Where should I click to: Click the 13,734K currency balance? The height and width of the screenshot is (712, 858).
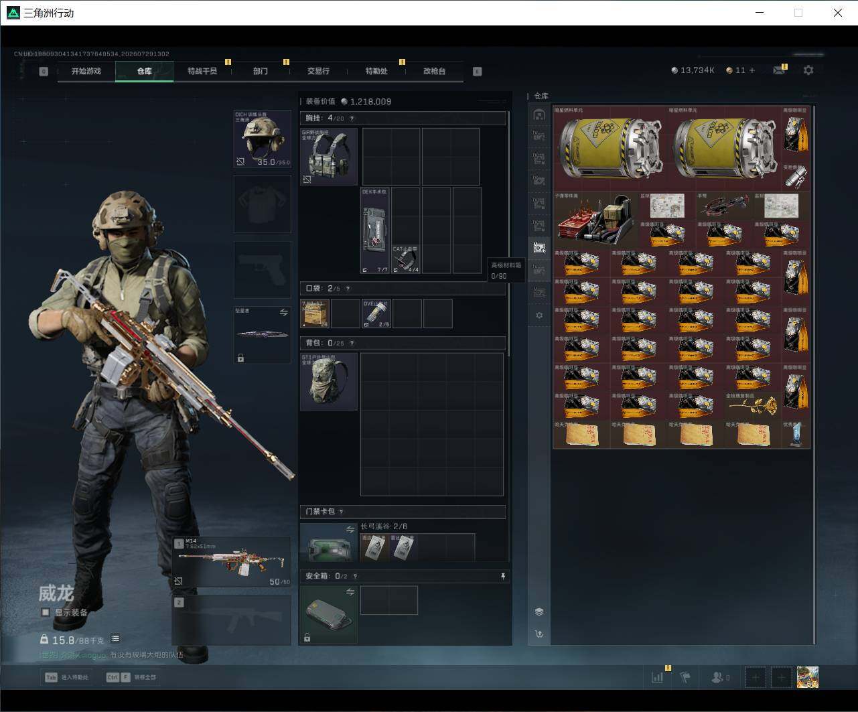[x=693, y=70]
